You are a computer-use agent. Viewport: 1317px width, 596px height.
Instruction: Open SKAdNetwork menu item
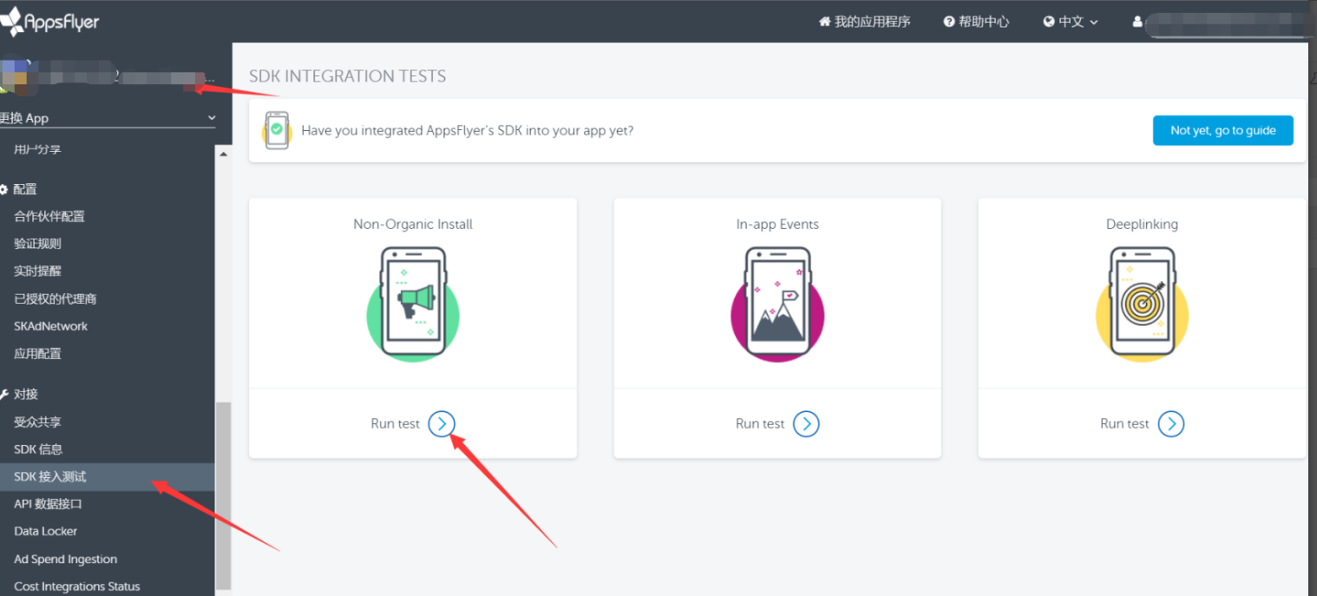tap(51, 326)
